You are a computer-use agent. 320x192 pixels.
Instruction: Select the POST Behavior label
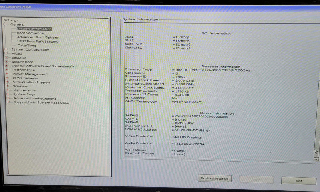click(x=26, y=78)
